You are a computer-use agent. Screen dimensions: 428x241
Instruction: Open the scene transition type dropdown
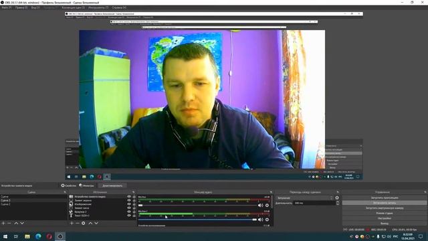(305, 198)
